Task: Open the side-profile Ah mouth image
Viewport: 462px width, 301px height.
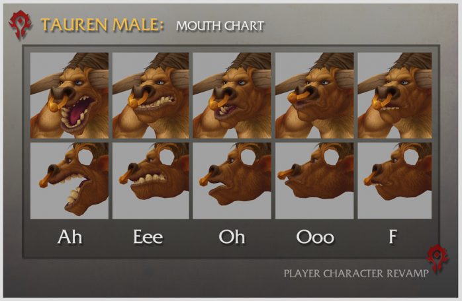Action: pyautogui.click(x=69, y=181)
